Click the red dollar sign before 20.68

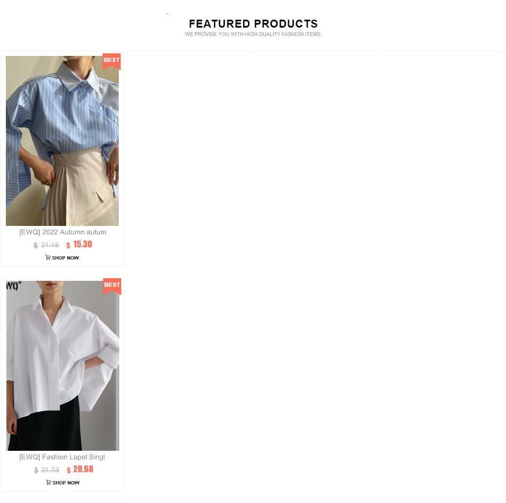68,470
